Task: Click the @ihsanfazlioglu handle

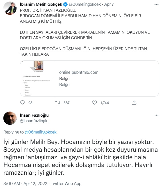Action: tap(34, 121)
